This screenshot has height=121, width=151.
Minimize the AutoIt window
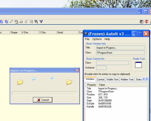tap(134, 34)
